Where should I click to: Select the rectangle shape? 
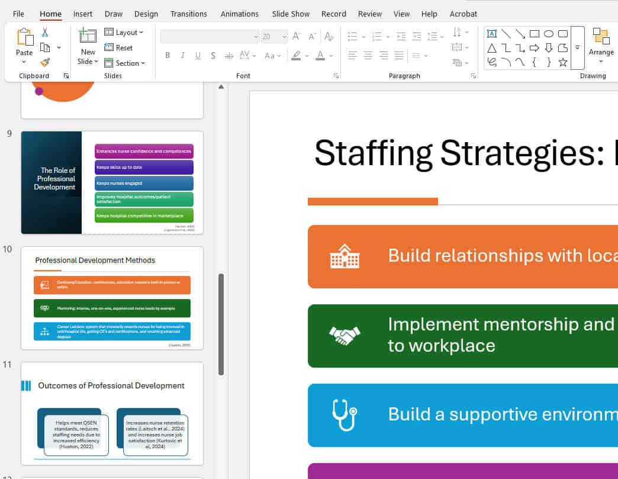[535, 34]
